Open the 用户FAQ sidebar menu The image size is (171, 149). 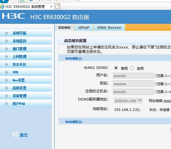26,104
